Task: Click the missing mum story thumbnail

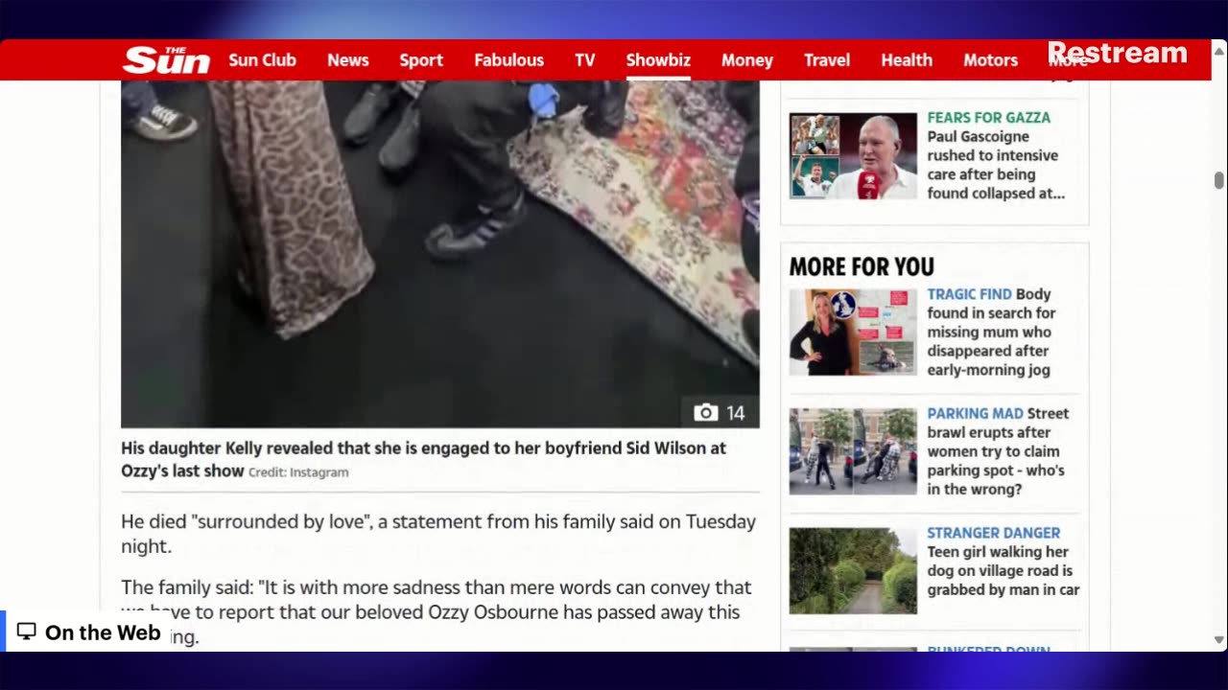Action: (852, 333)
